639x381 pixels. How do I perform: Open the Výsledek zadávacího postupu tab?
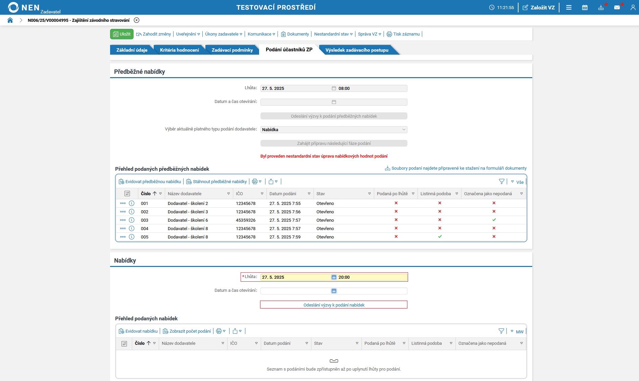click(x=357, y=50)
